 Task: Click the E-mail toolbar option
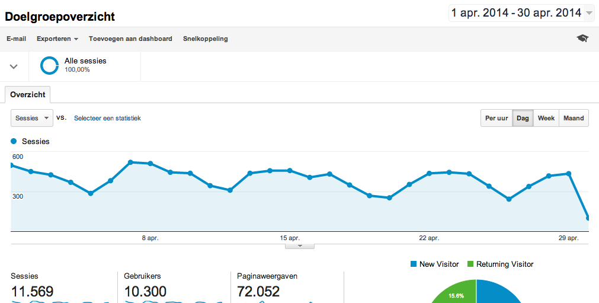[x=17, y=39]
